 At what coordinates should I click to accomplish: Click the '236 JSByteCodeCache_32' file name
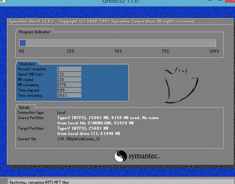pyautogui.click(x=79, y=139)
